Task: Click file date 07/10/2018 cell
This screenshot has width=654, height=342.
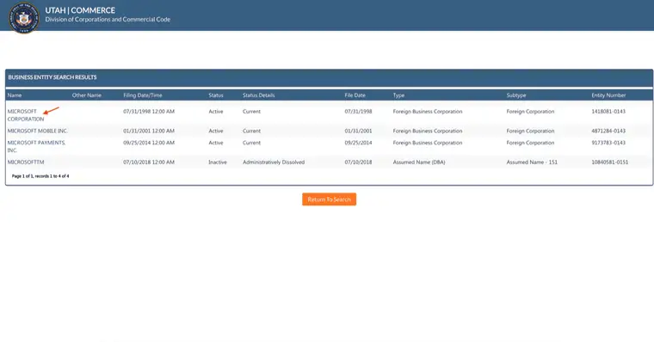Action: (358, 162)
